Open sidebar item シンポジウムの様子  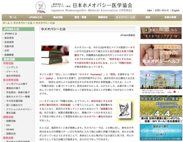pyautogui.click(x=17, y=84)
